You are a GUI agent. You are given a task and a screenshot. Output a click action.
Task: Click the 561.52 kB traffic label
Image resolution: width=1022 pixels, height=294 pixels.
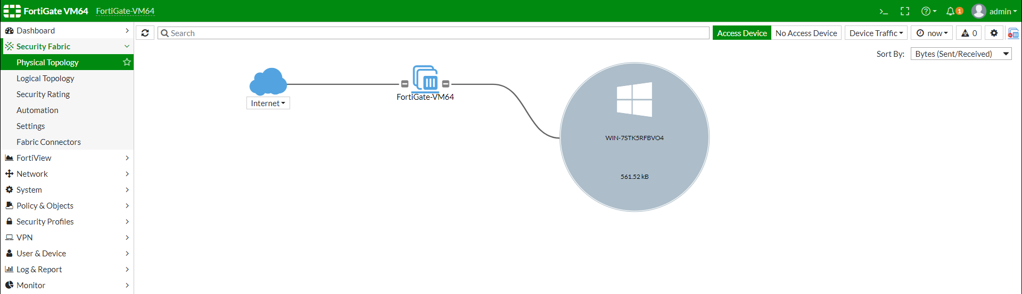coord(634,177)
